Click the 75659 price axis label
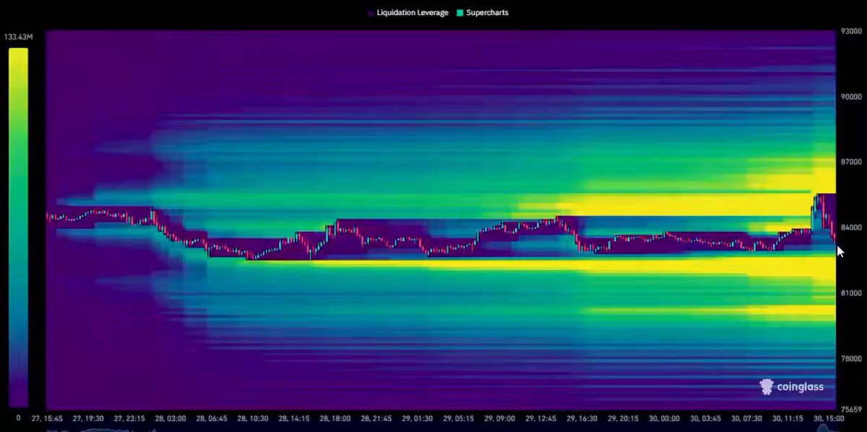Screen dimensions: 867x432 click(852, 407)
